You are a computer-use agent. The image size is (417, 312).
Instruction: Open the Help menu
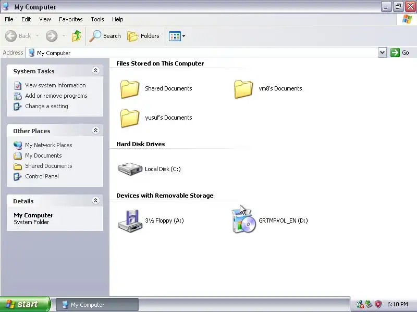click(118, 19)
